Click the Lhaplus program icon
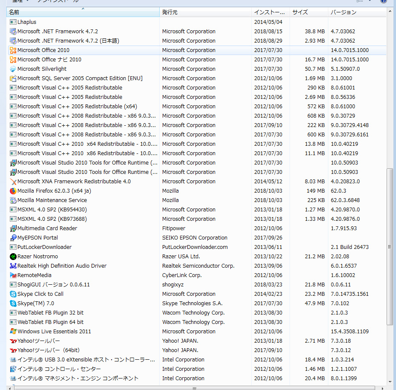Viewport: 396px width, 390px height. [13, 22]
